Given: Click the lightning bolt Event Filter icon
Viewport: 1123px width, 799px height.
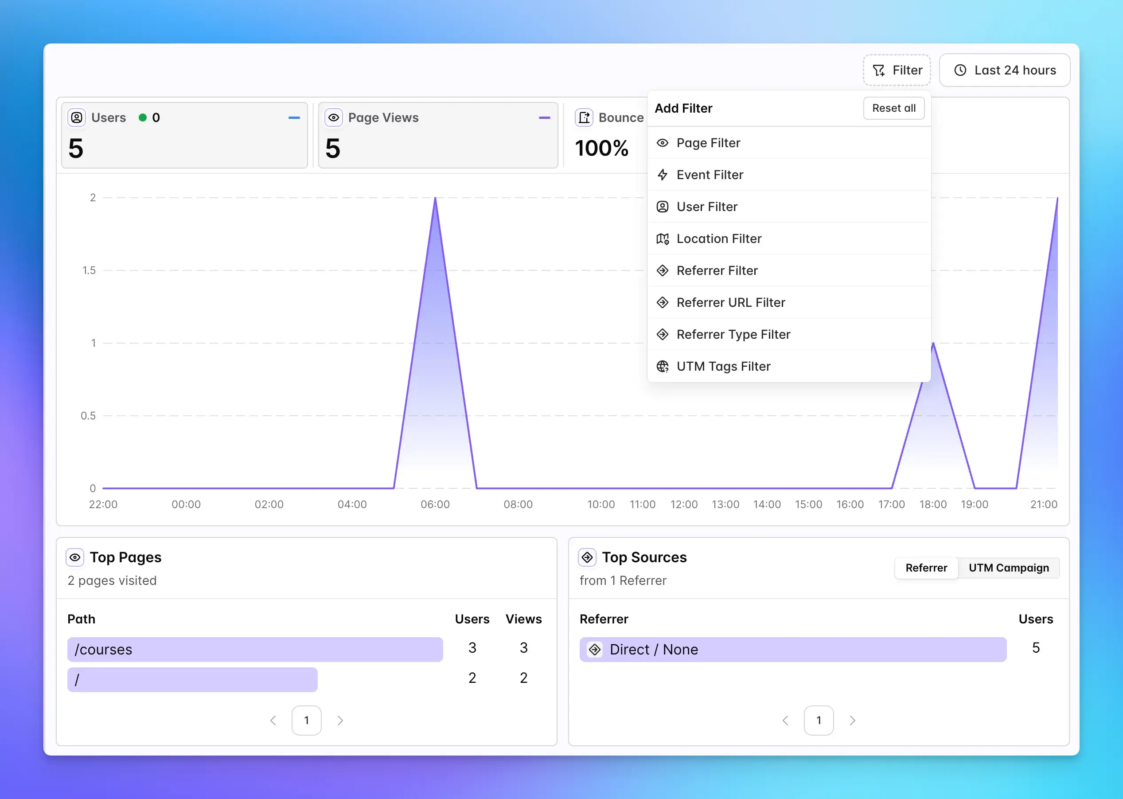Looking at the screenshot, I should pos(662,175).
